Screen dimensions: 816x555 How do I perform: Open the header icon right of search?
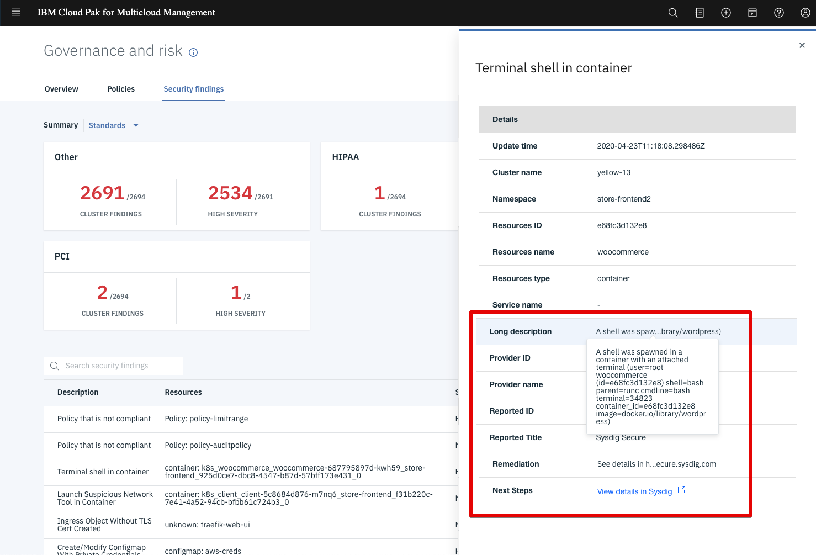pos(700,13)
